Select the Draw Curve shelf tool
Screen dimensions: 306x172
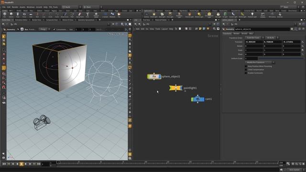tap(65, 15)
